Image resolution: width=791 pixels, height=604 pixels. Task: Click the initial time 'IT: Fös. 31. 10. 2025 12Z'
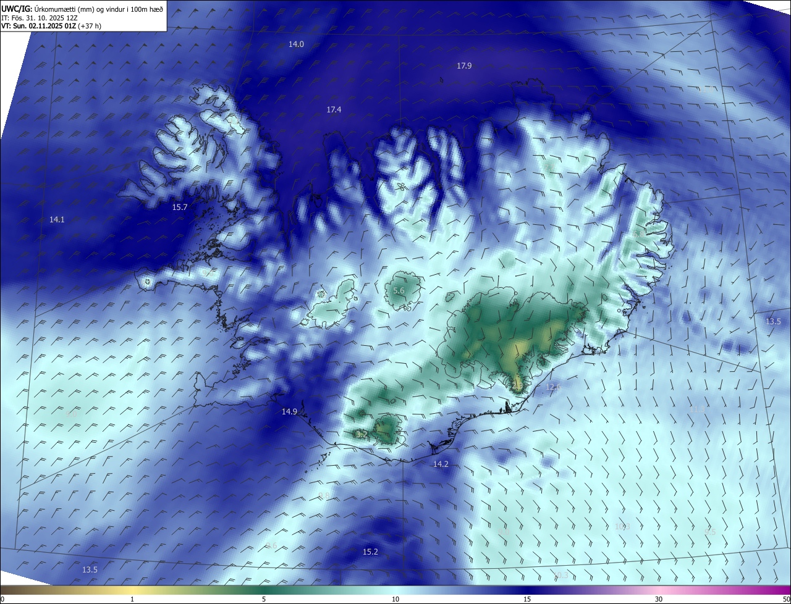[x=39, y=18]
